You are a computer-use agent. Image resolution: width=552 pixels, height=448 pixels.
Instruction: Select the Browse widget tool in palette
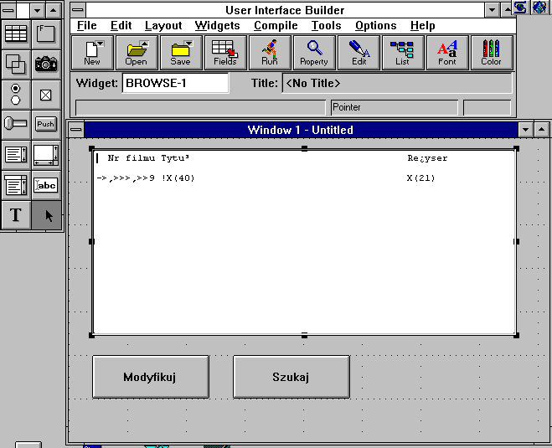click(16, 34)
